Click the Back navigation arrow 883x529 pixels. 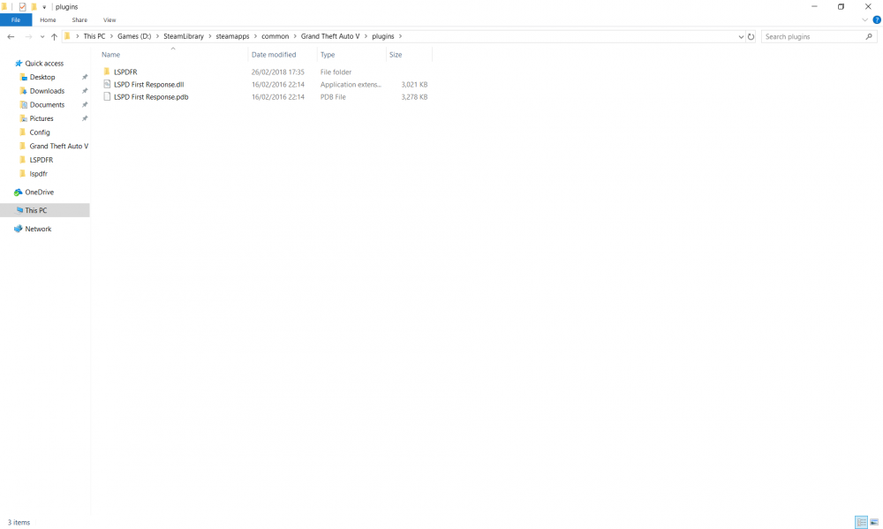click(x=11, y=36)
